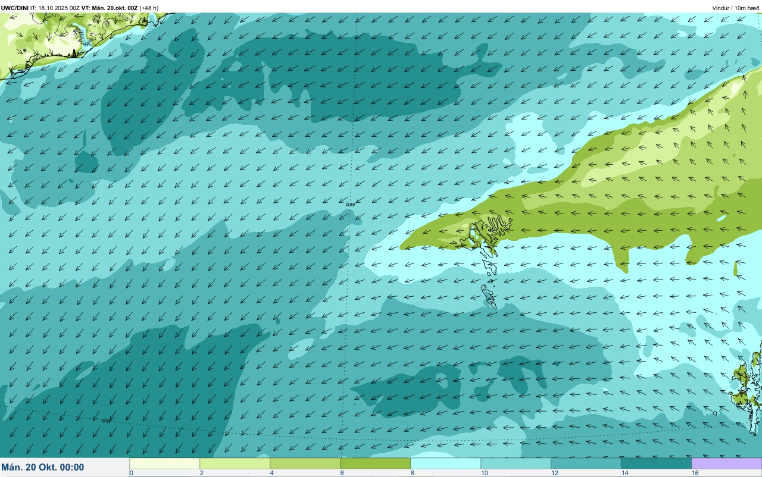Click the '(+48 h)' forecast offset text

click(149, 8)
